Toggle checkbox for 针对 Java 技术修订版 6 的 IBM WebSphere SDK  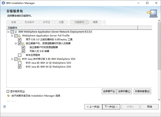click(x=16, y=59)
